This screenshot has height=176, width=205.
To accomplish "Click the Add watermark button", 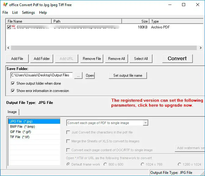I will (x=190, y=148).
